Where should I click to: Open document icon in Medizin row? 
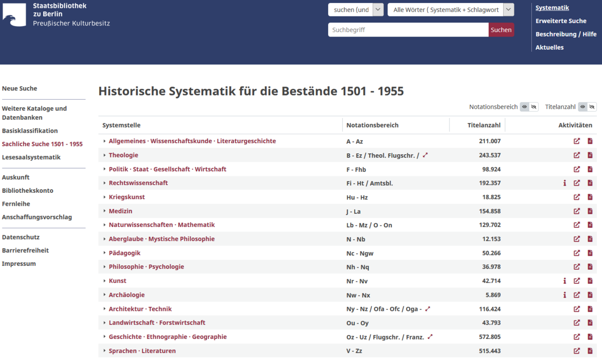590,211
